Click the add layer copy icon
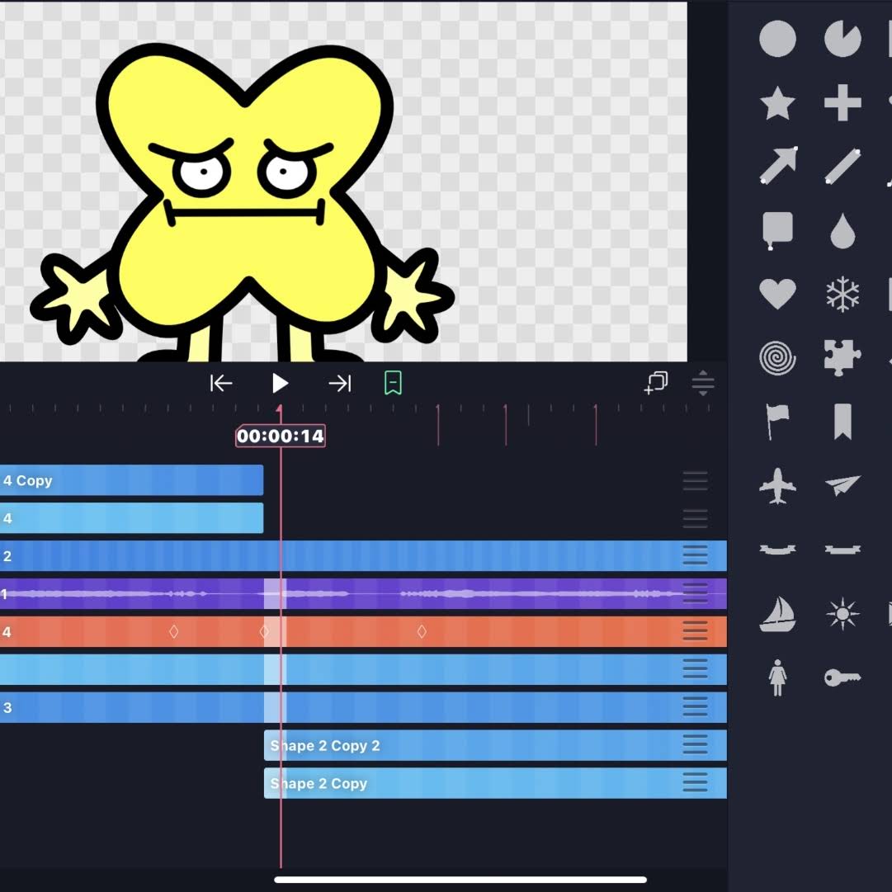 point(656,383)
